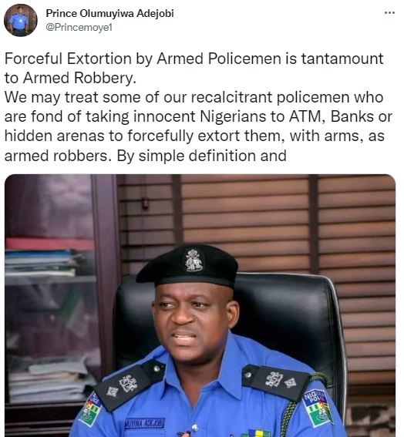Viewport: 404px width, 437px height.
Task: Click the police patch on the left-side sleeve
Action: click(x=90, y=409)
